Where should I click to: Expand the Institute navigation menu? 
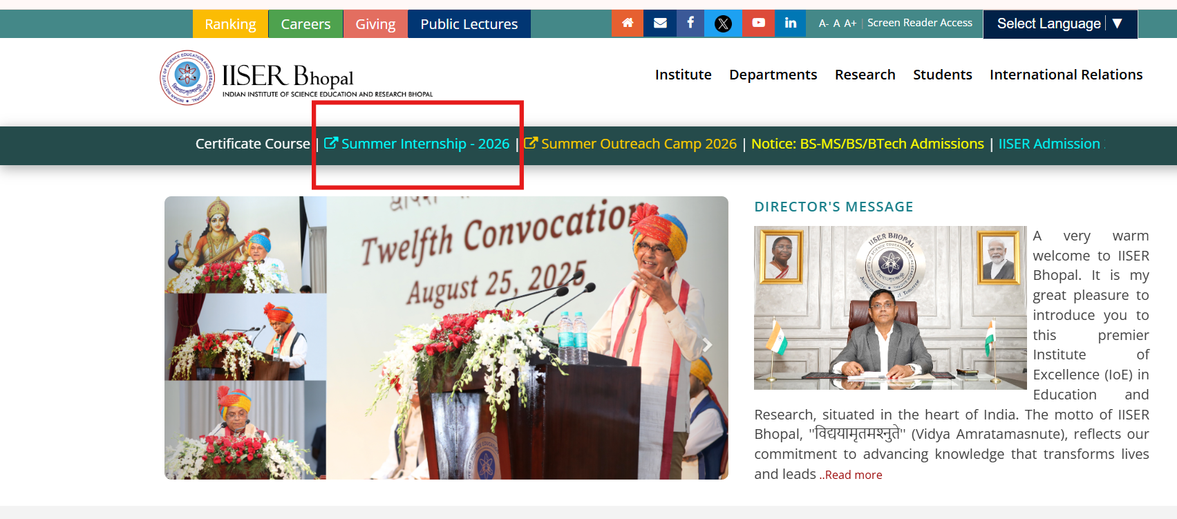point(683,75)
